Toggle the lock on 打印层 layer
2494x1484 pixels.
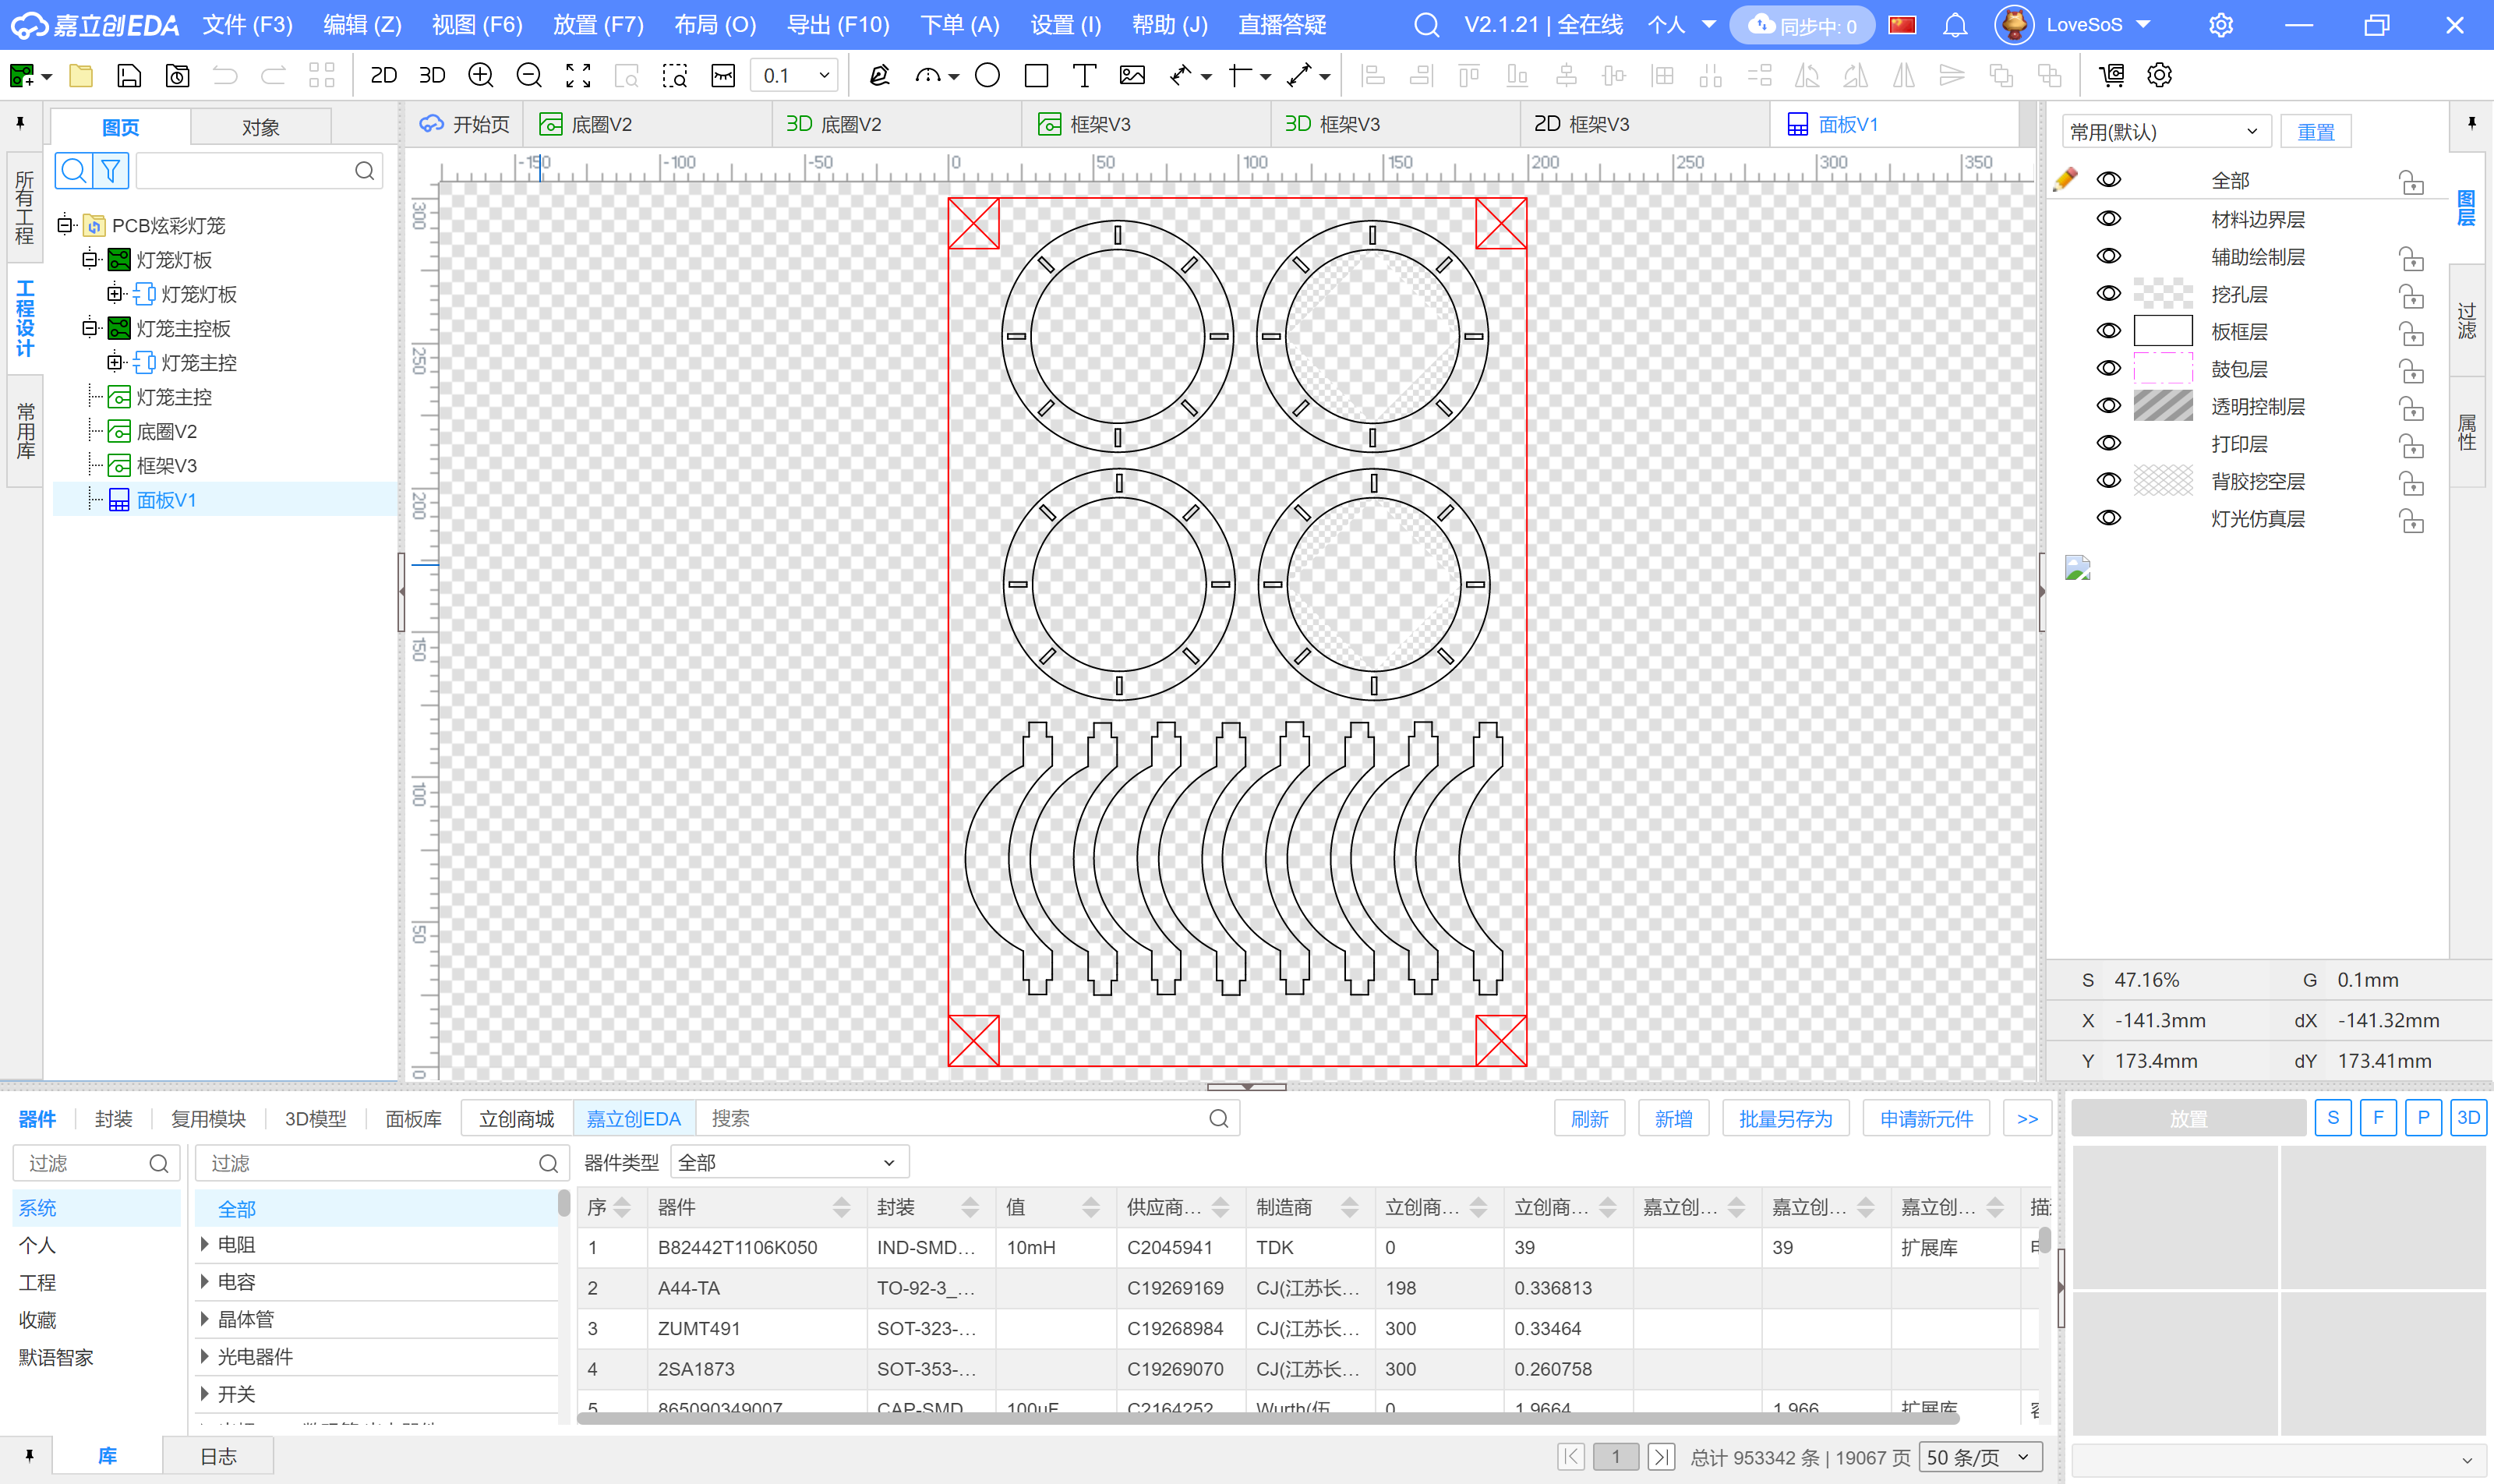pyautogui.click(x=2411, y=446)
